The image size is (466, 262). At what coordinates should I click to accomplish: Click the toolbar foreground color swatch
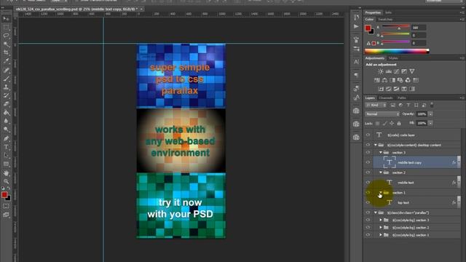[x=4, y=195]
